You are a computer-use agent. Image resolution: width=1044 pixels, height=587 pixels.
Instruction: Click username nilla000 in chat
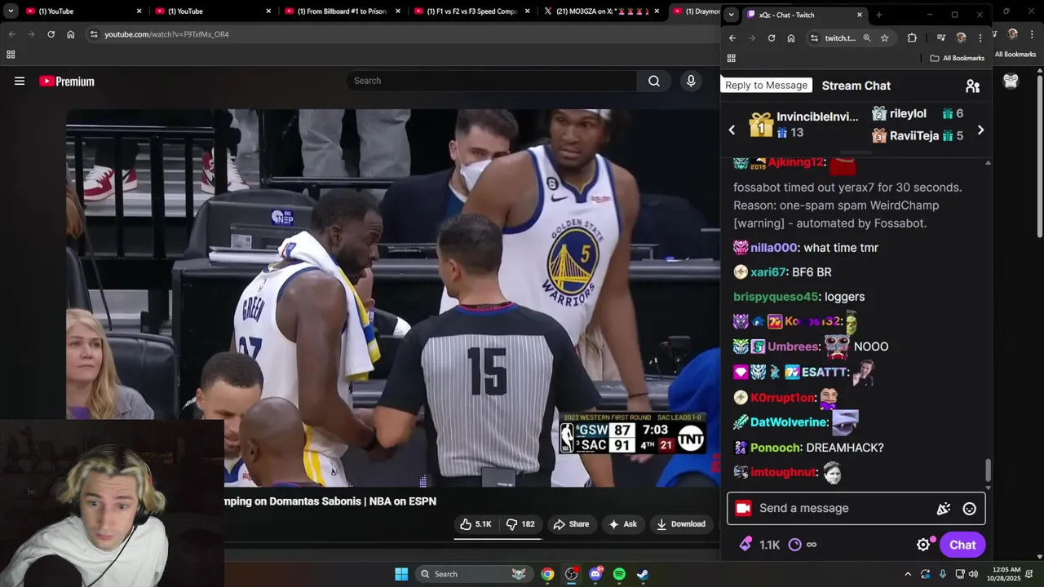pos(773,248)
